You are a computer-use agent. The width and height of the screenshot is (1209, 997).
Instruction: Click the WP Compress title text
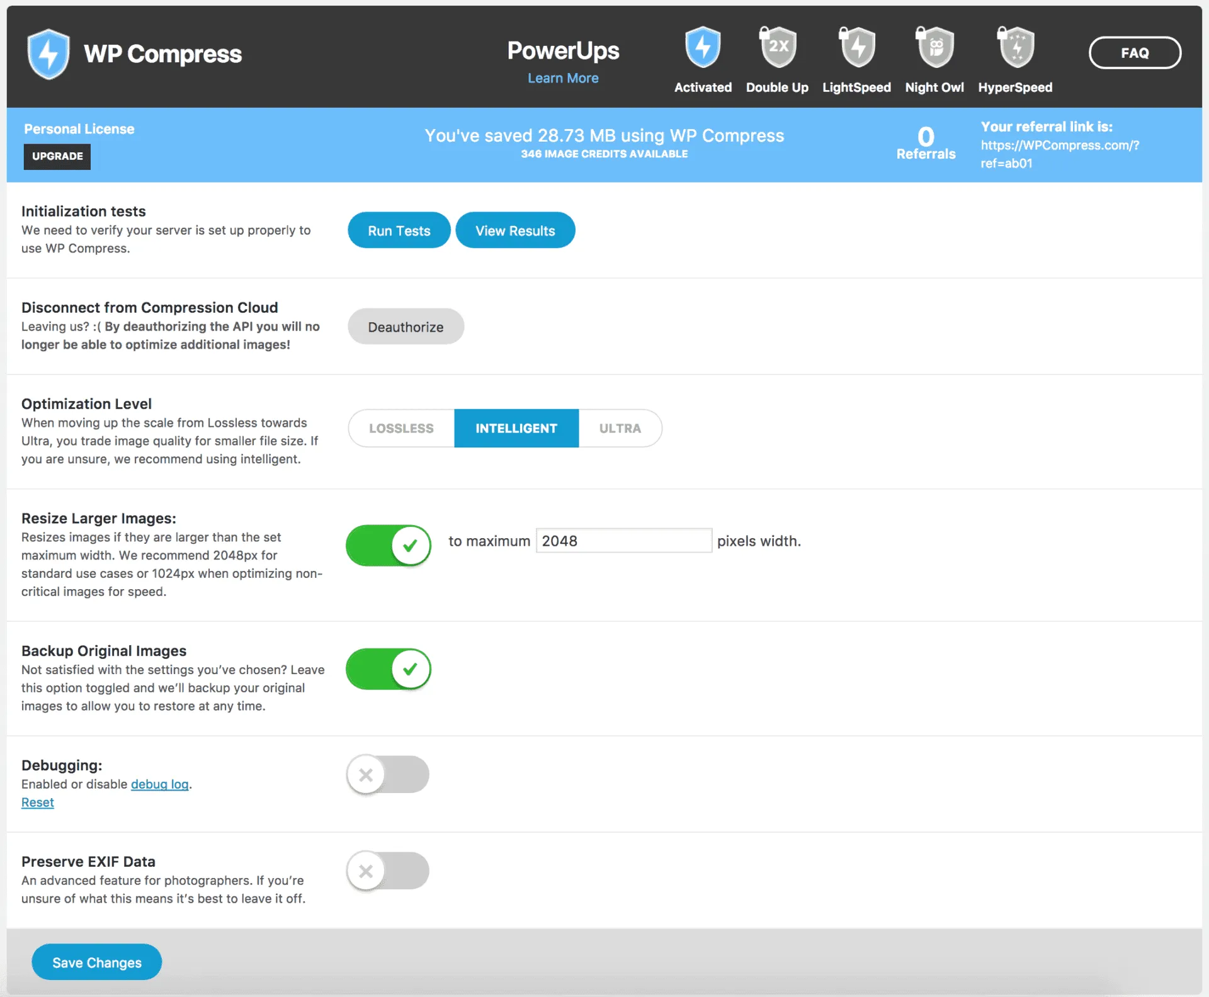[x=162, y=54]
